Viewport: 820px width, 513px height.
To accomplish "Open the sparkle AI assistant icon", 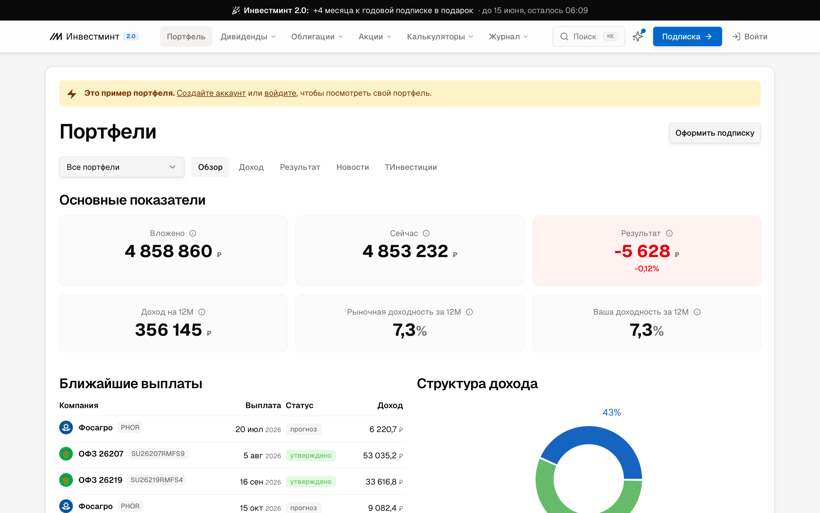I will click(638, 36).
